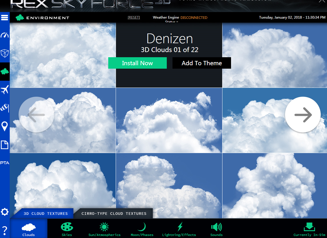The height and width of the screenshot is (238, 327).
Task: Click the '3D Clouds 01 of 22' label
Action: (170, 50)
